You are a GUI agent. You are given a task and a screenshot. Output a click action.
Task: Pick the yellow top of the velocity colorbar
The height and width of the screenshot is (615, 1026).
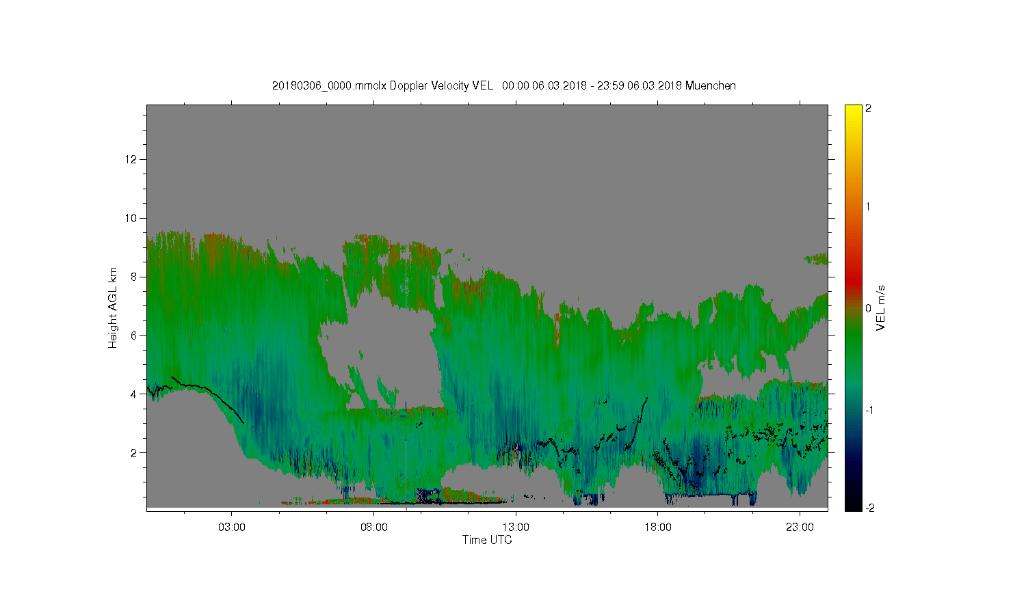[x=853, y=111]
